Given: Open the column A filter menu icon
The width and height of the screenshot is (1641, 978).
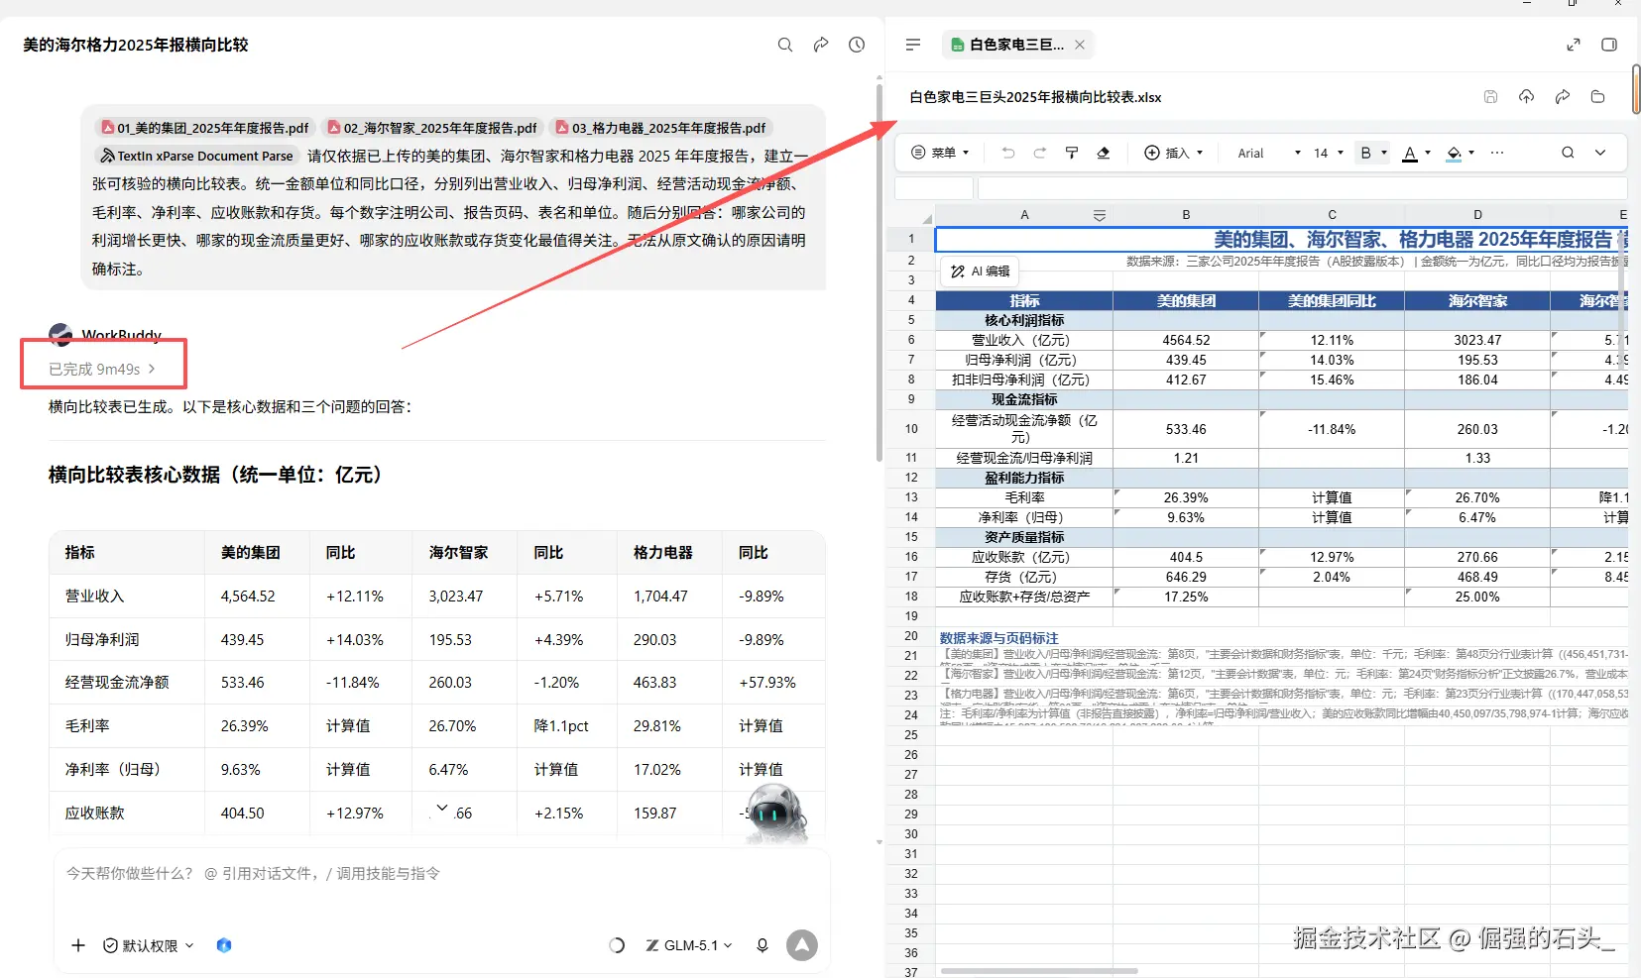Looking at the screenshot, I should tap(1099, 215).
